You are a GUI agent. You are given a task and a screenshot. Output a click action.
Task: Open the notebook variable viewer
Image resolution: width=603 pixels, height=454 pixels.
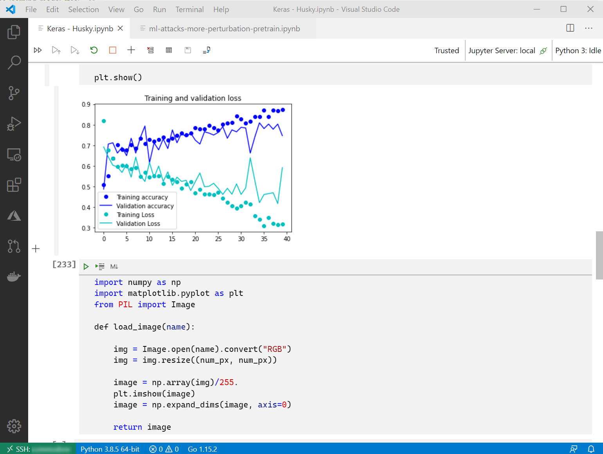click(169, 50)
